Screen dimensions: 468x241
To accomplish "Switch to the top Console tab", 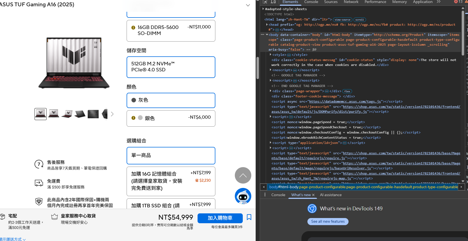I will 311,2.
